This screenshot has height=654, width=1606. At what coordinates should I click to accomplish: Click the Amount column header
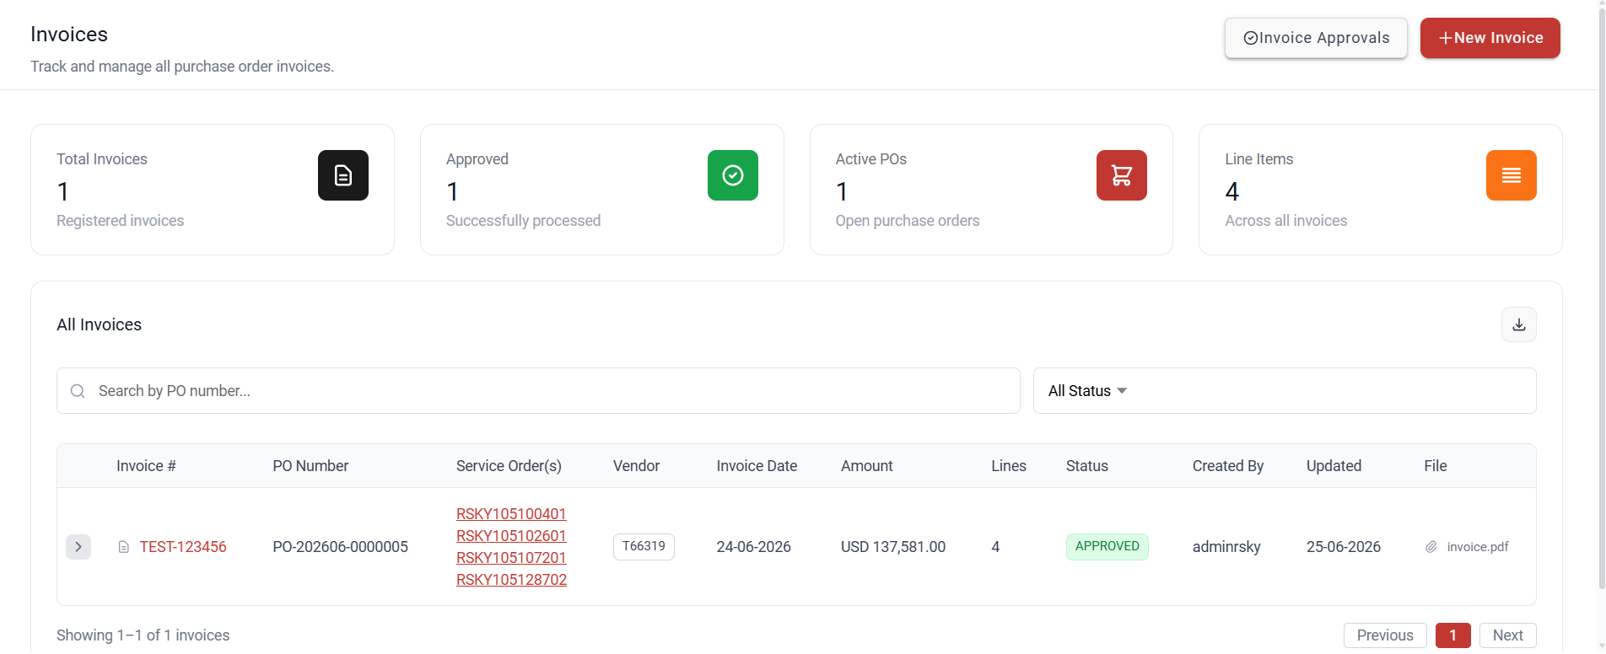[x=866, y=466]
